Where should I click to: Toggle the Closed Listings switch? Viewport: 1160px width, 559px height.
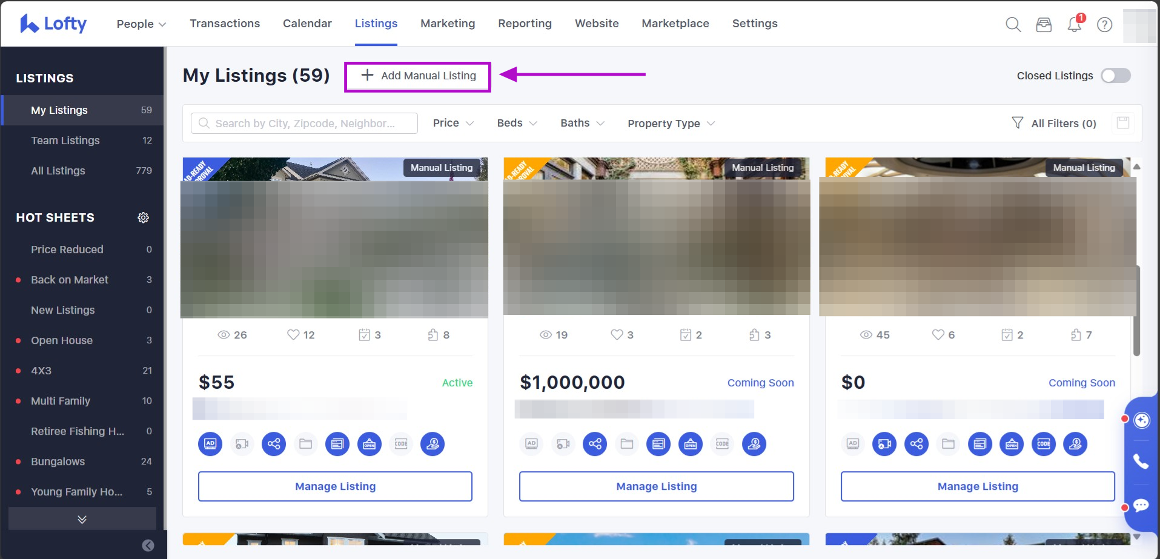point(1115,76)
